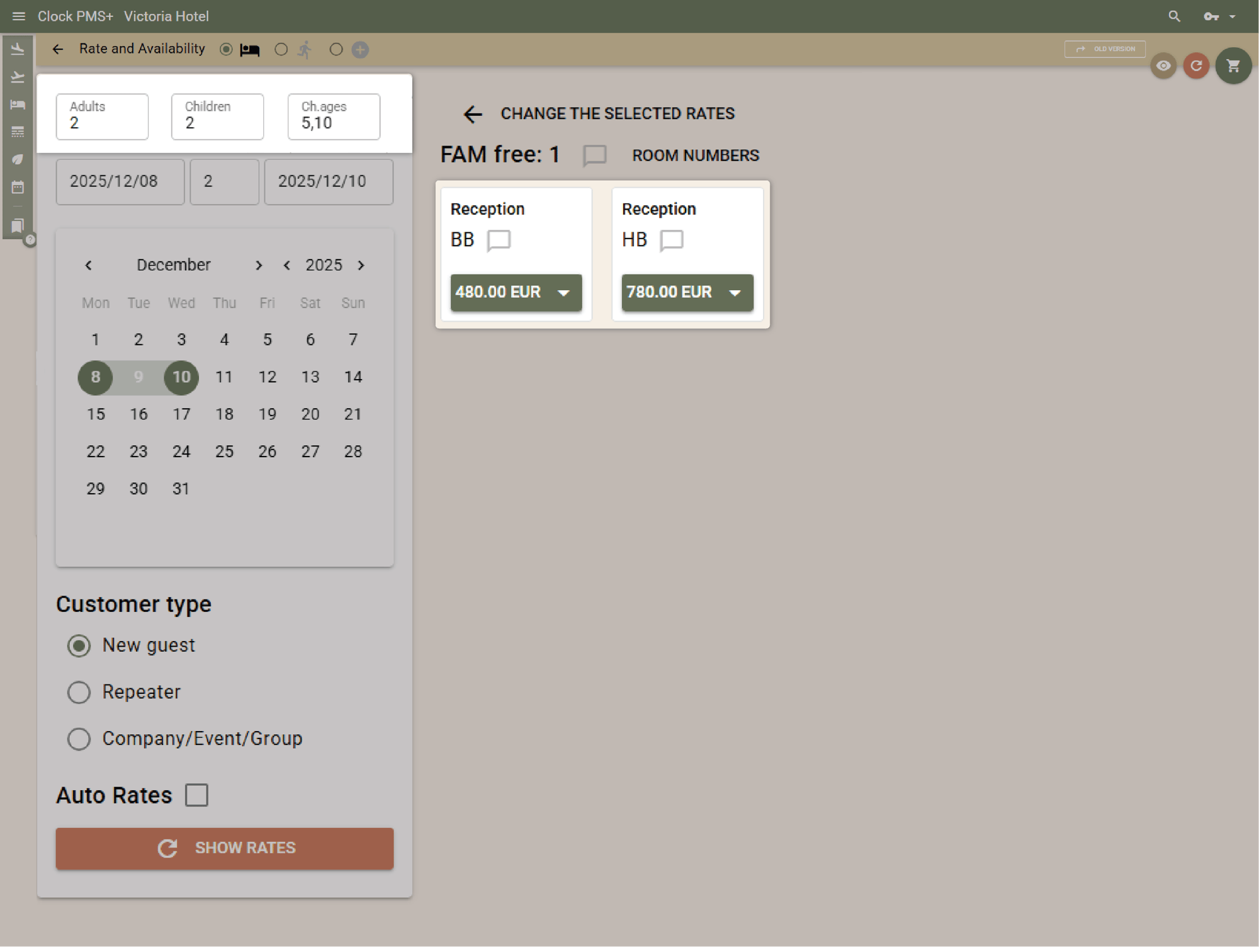
Task: Click the SHOW RATES button
Action: click(x=224, y=848)
